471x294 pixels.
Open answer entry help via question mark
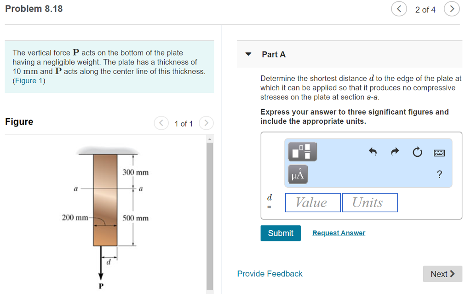tap(439, 174)
